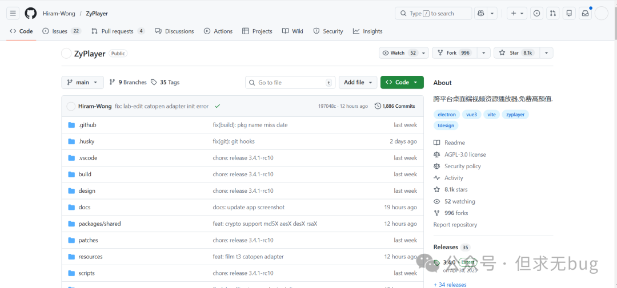Expand the main branch dropdown

click(83, 82)
